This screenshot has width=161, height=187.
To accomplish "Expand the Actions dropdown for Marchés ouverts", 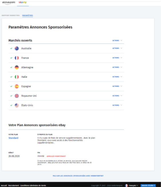I will tap(117, 40).
